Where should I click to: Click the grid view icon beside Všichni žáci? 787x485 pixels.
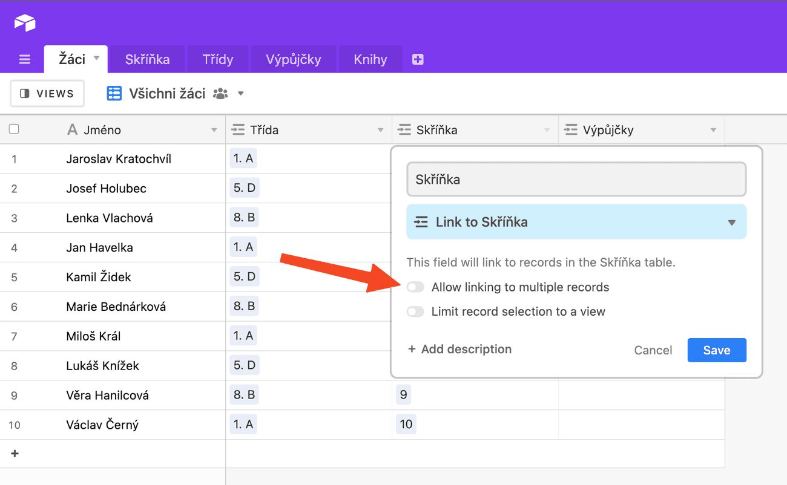114,93
